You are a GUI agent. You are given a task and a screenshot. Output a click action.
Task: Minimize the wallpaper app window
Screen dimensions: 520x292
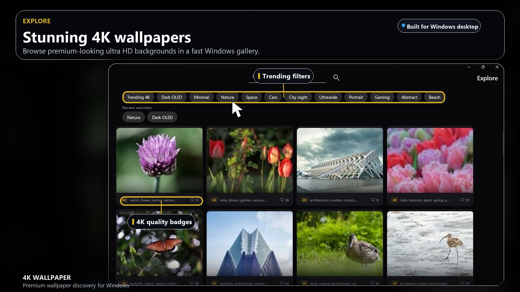[x=469, y=67]
